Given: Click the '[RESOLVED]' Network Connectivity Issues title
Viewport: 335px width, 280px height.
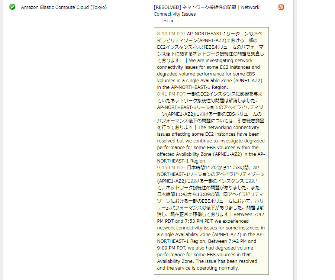Looking at the screenshot, I should click(x=206, y=10).
